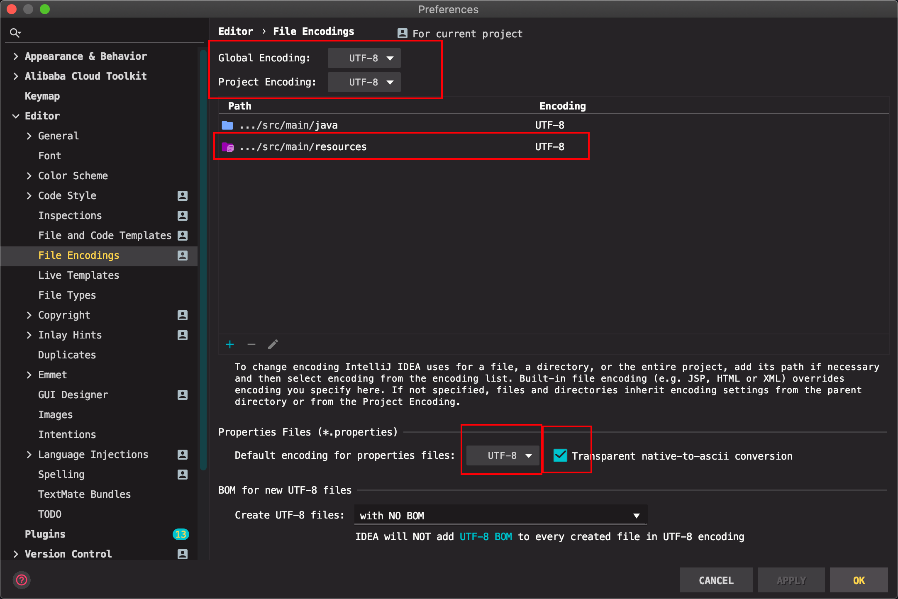Open Intentions settings
Screen dimensions: 898x599
[x=67, y=435]
